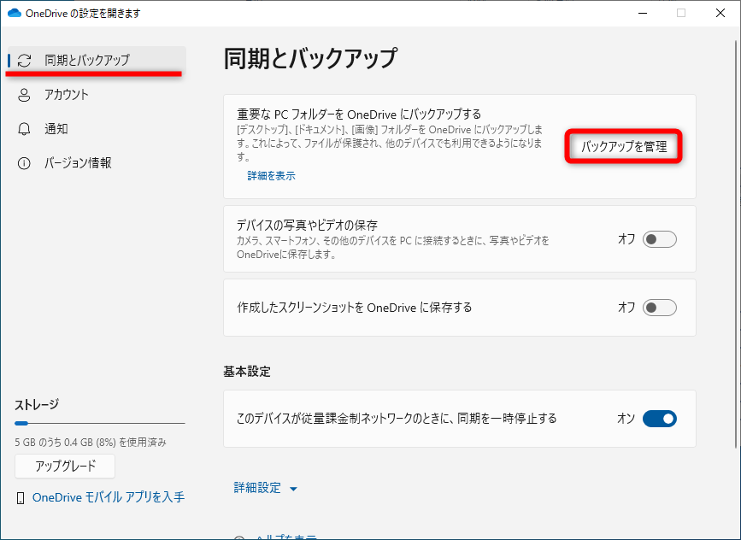The width and height of the screenshot is (741, 540).
Task: Open notifications via the bell icon
Action: (26, 129)
